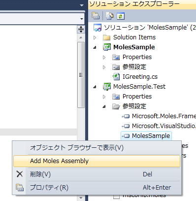
Task: Select the IGreeting.cs file
Action: [x=140, y=77]
